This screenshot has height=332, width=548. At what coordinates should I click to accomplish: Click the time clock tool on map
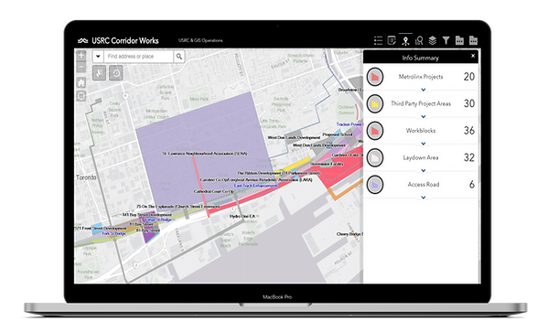click(116, 73)
